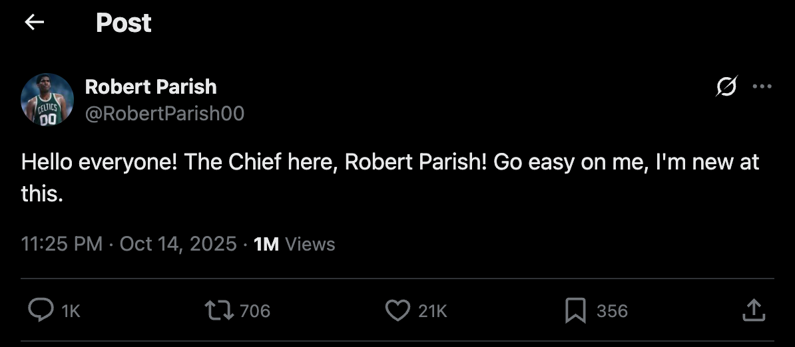The width and height of the screenshot is (795, 347).
Task: Click the 21K likes count
Action: tap(433, 311)
